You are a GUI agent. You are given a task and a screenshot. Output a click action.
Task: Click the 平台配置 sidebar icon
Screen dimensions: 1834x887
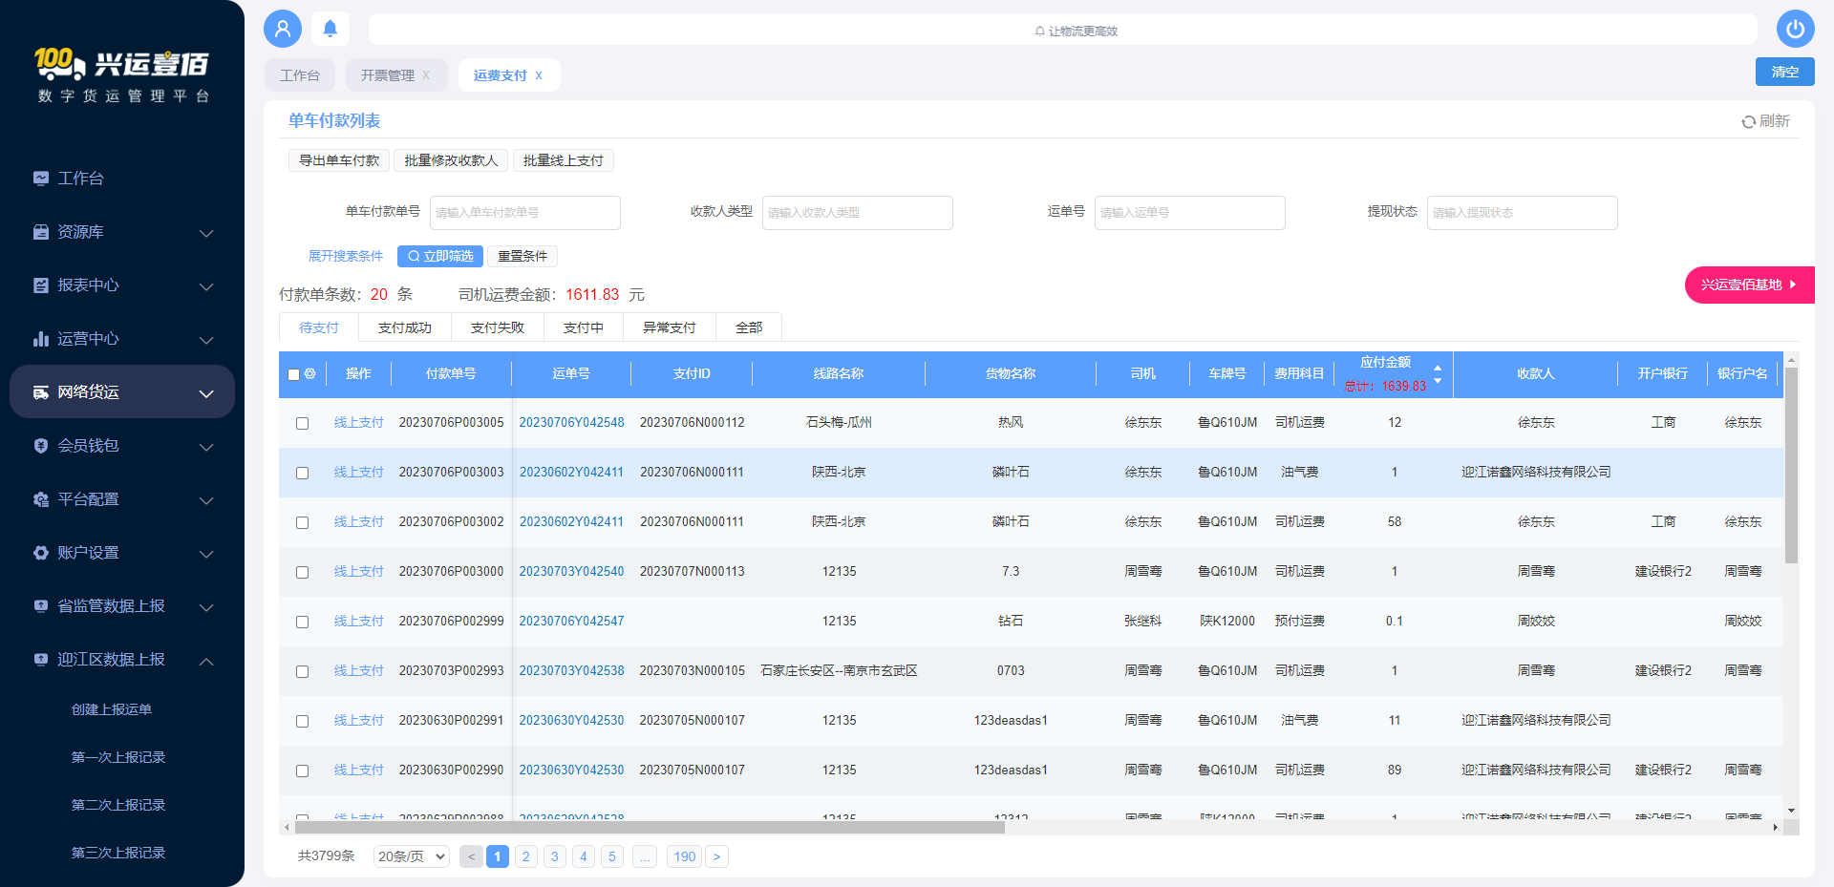coord(41,498)
